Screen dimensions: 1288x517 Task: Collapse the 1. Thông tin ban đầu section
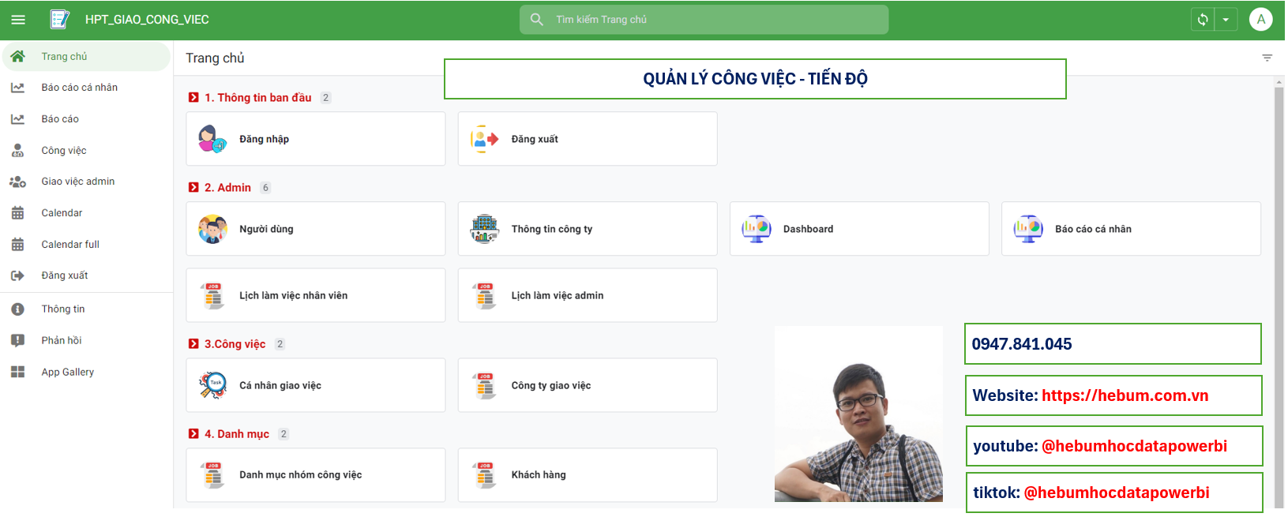(x=193, y=98)
